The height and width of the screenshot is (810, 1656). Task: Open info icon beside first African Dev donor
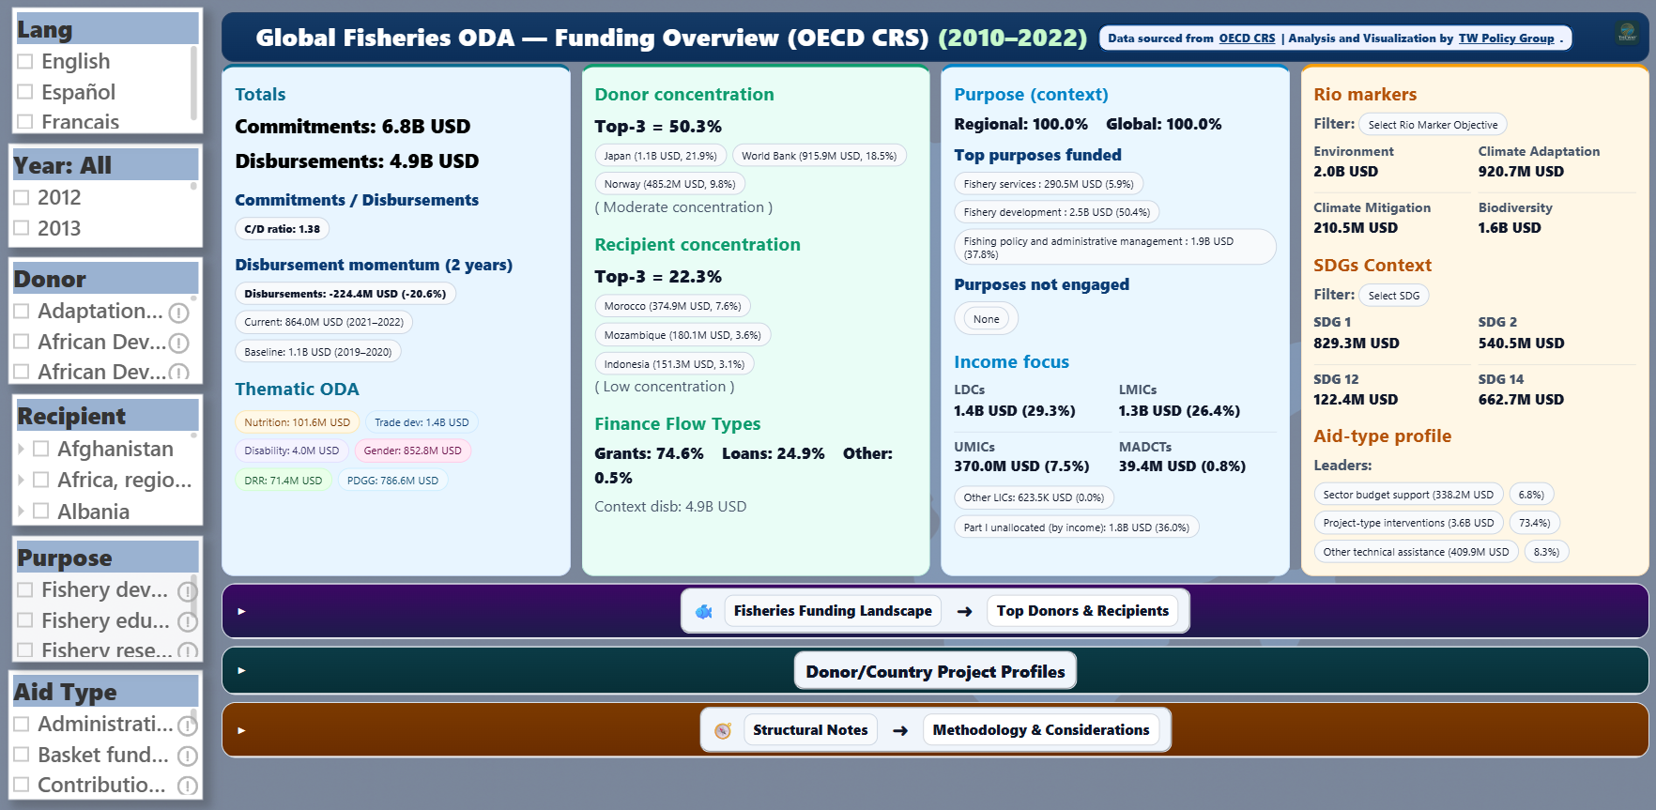(x=179, y=344)
